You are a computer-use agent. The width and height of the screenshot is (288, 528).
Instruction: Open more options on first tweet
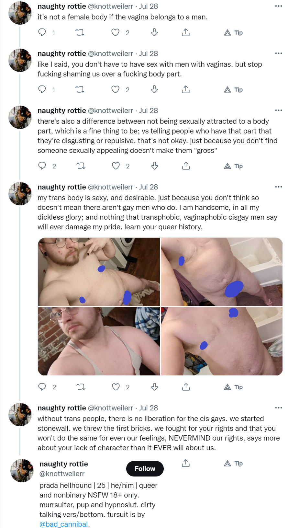coord(278,6)
